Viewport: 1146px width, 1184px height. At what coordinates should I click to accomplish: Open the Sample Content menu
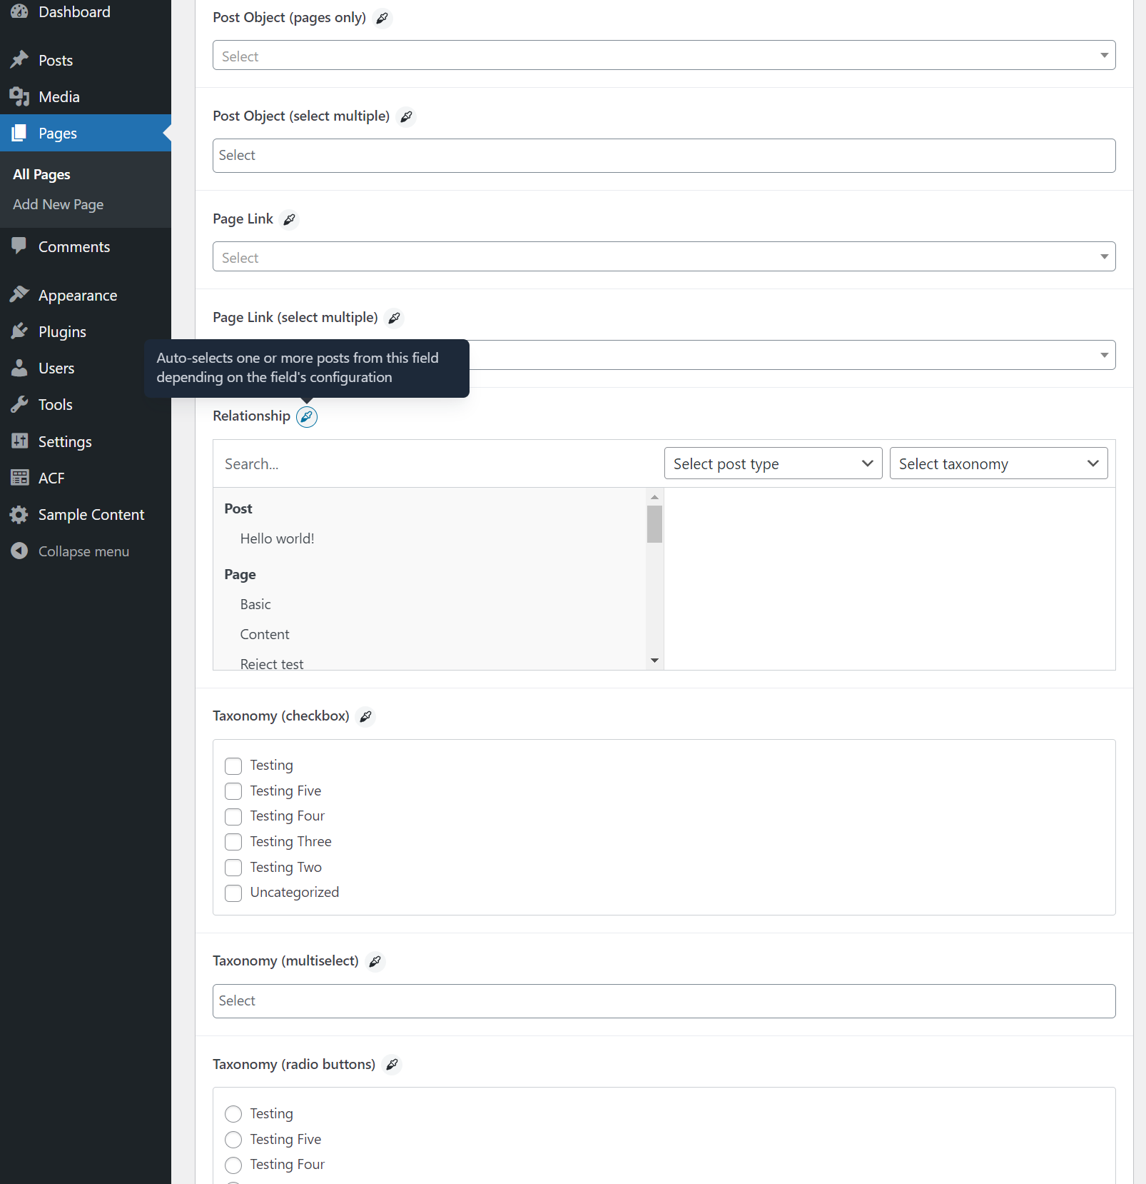86,514
